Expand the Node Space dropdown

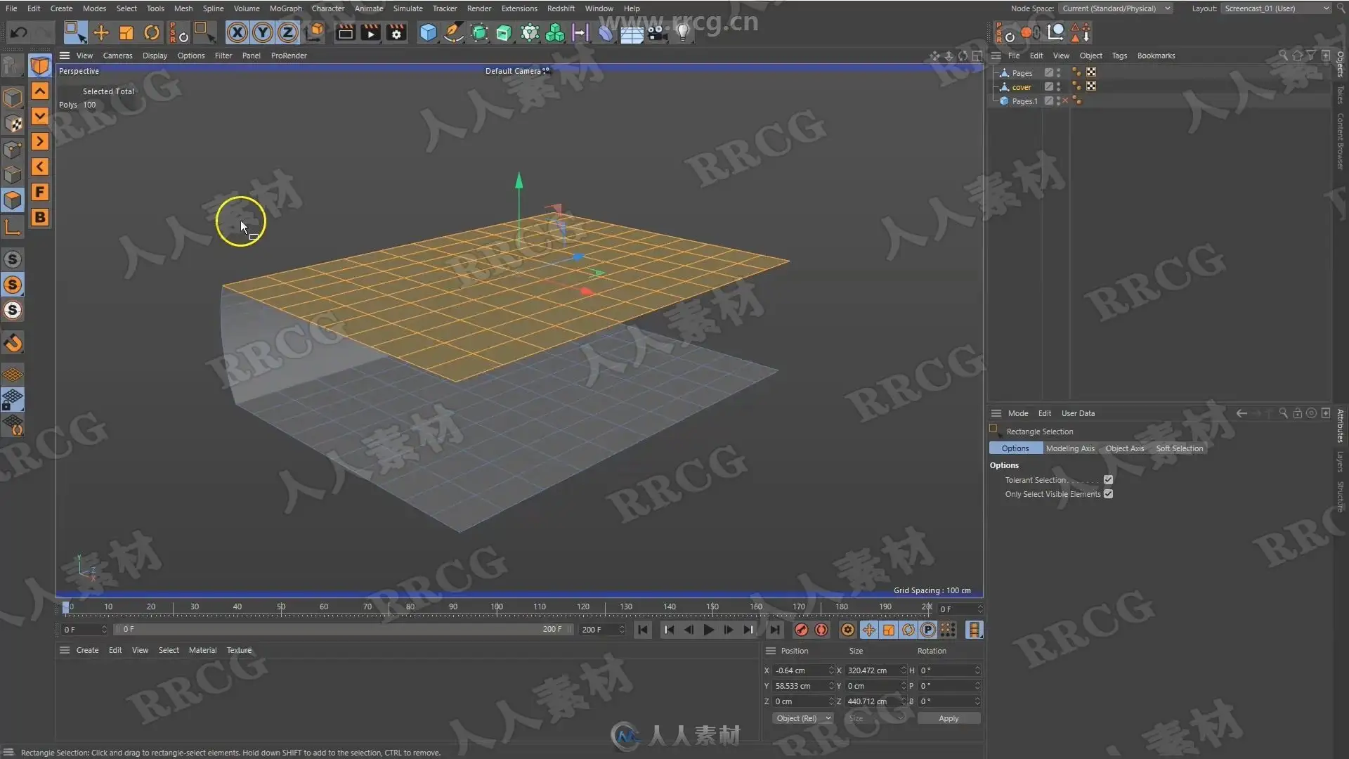coord(1115,8)
